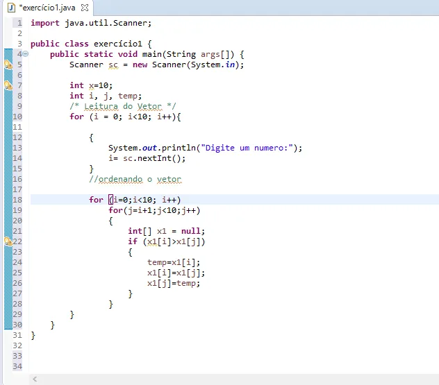Viewport: 439px width, 385px height.
Task: Click the temp=x1[i] statement on line 24
Action: click(x=174, y=262)
